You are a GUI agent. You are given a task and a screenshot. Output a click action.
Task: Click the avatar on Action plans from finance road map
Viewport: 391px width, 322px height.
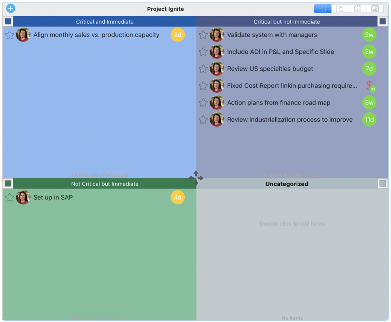tap(217, 103)
